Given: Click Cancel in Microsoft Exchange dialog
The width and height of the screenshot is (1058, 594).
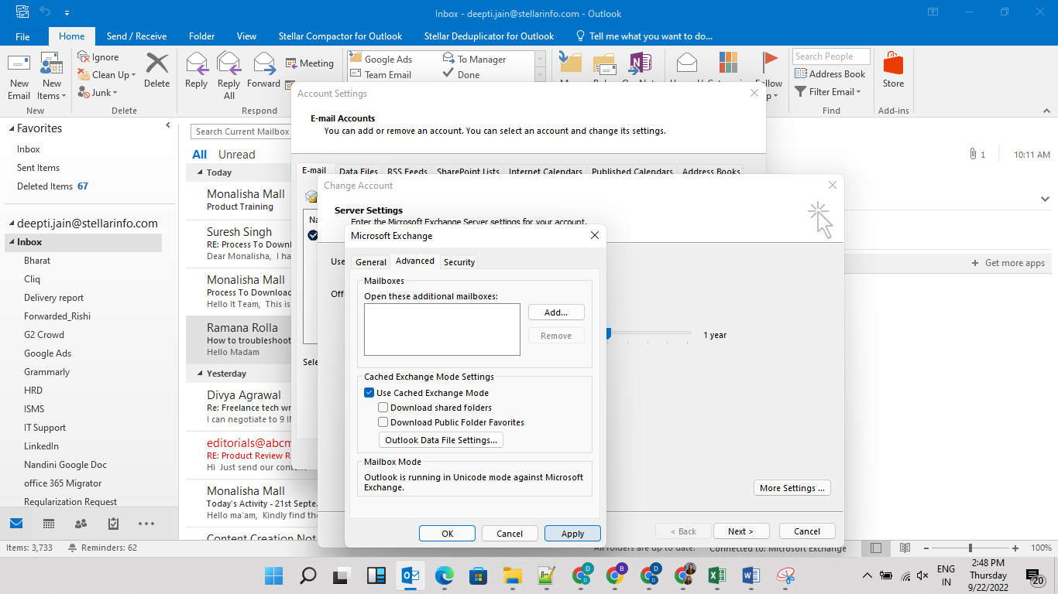Looking at the screenshot, I should pyautogui.click(x=510, y=534).
